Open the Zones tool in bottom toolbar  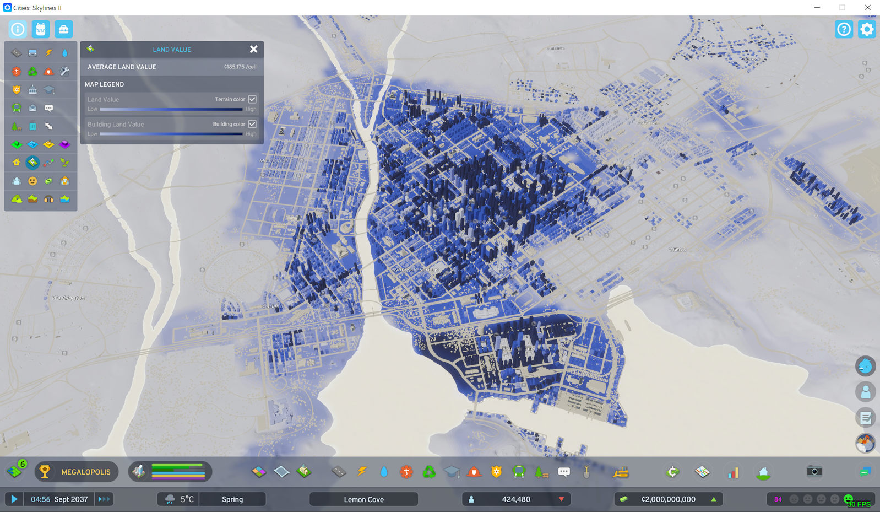(258, 472)
